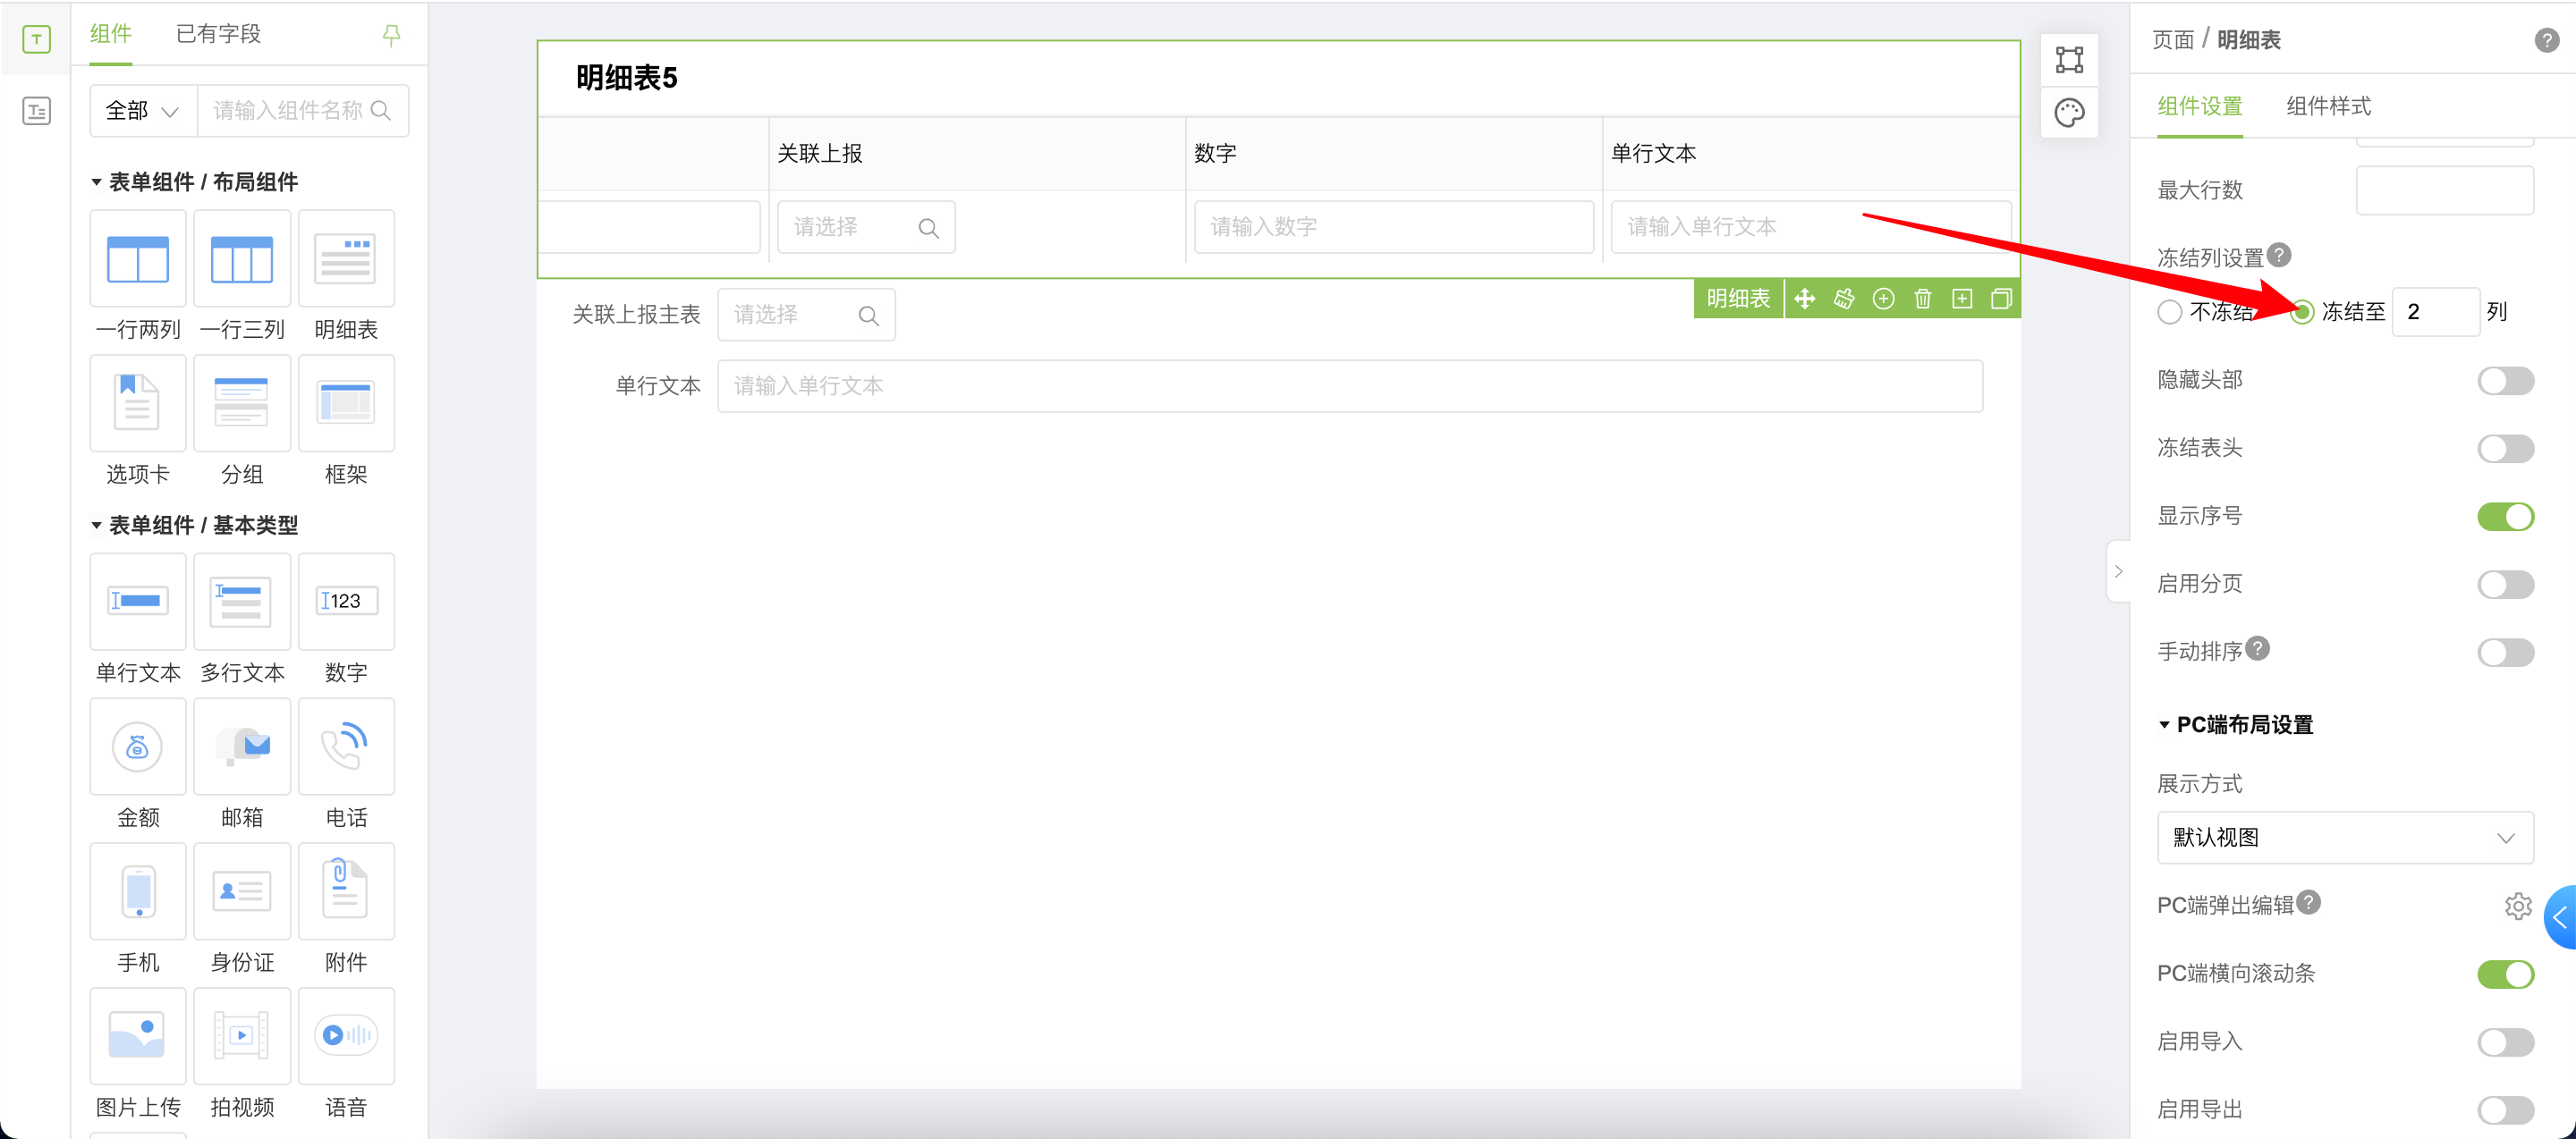
Task: Select the 附件 component
Action: point(346,891)
